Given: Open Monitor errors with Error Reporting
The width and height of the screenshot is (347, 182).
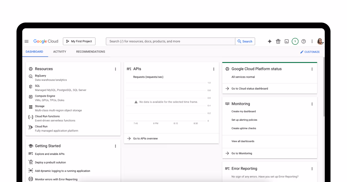Looking at the screenshot, I should (x=56, y=179).
